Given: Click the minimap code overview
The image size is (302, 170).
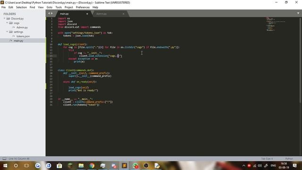Looking at the screenshot, I should click(x=276, y=24).
